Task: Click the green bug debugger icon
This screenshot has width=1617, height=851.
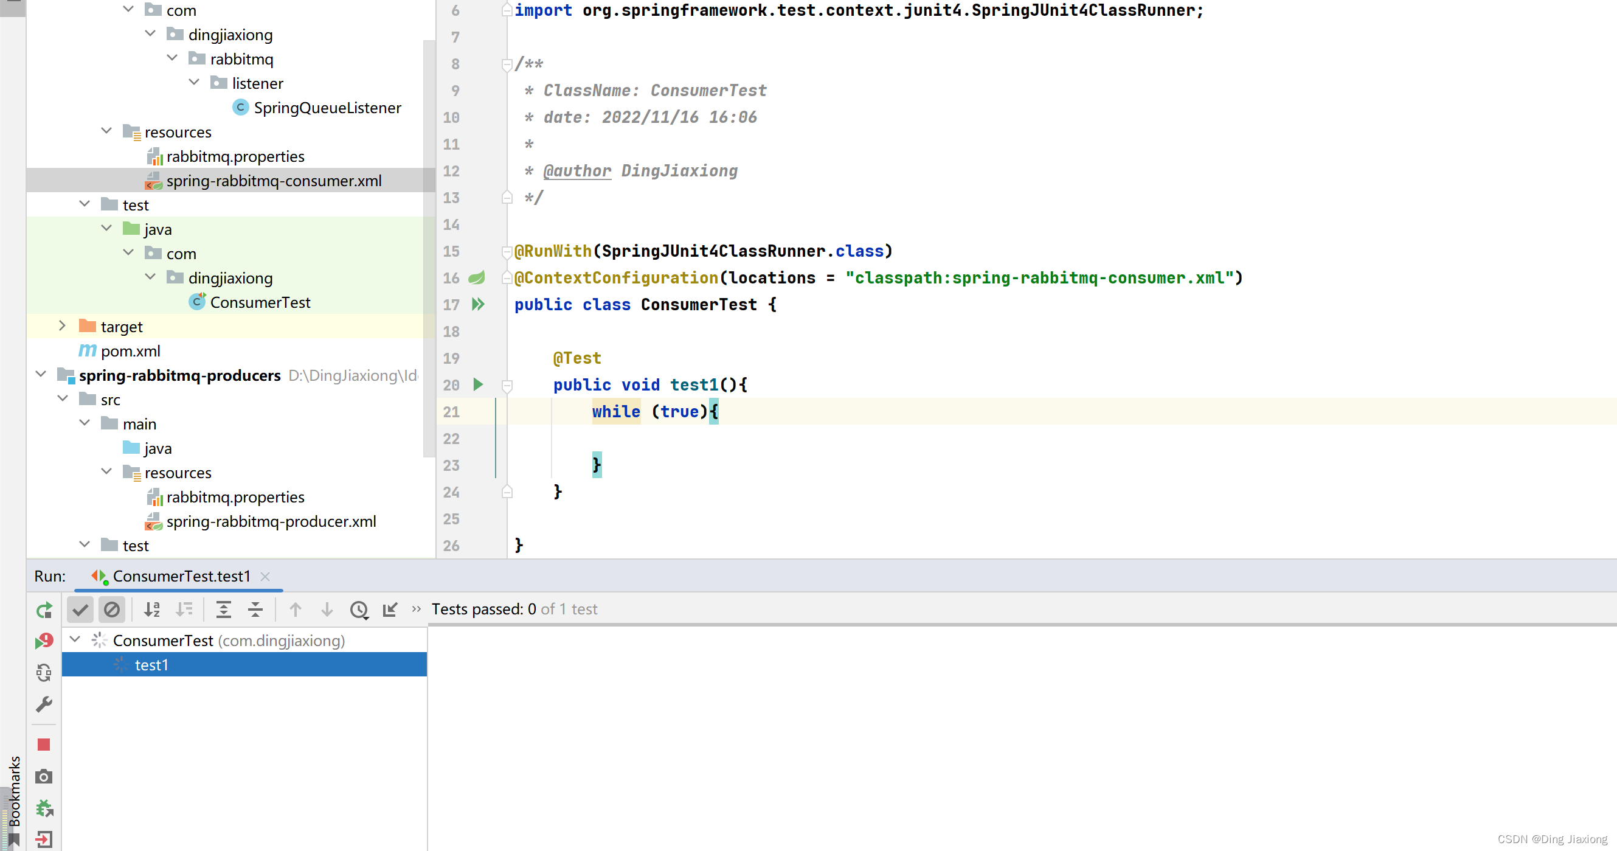Action: pos(44,808)
